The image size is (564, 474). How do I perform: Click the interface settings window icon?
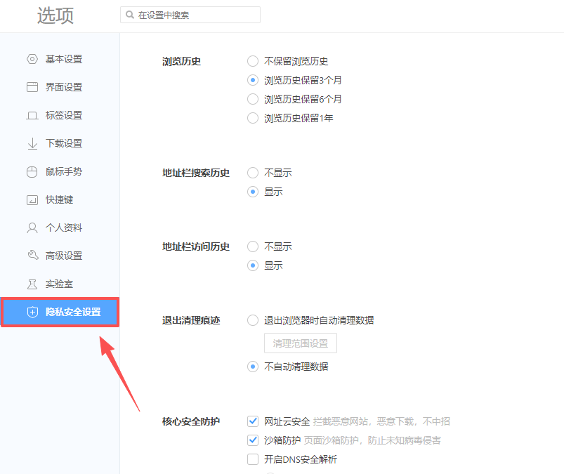click(32, 87)
